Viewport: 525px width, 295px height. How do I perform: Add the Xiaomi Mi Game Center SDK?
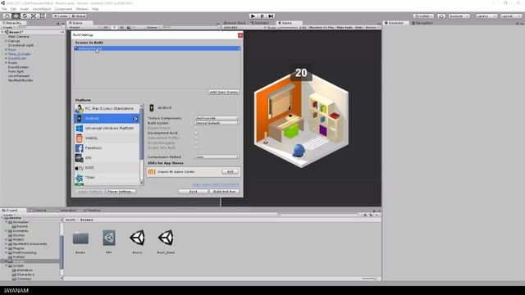point(230,172)
